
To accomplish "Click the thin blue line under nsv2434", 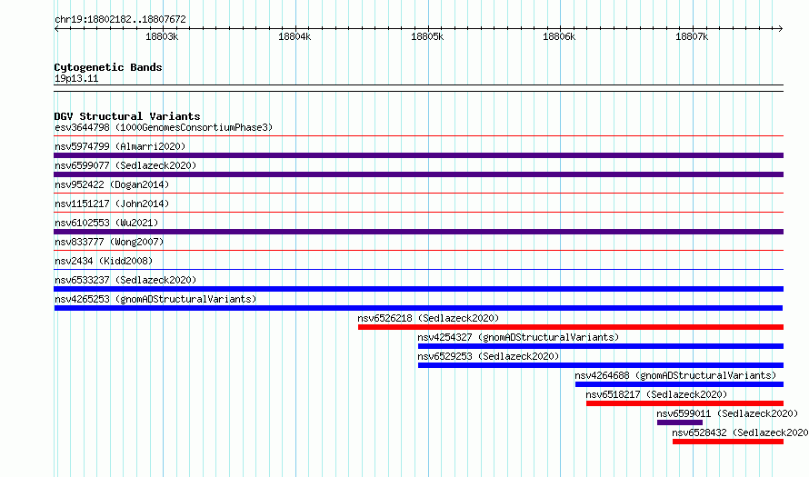I will coord(418,270).
